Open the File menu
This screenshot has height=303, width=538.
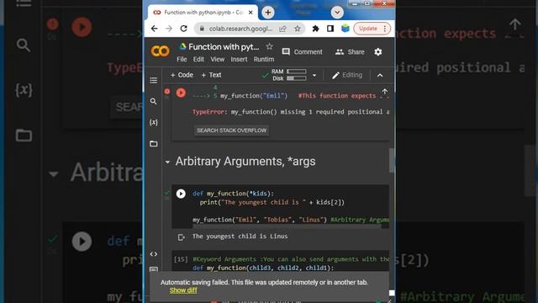(x=182, y=59)
